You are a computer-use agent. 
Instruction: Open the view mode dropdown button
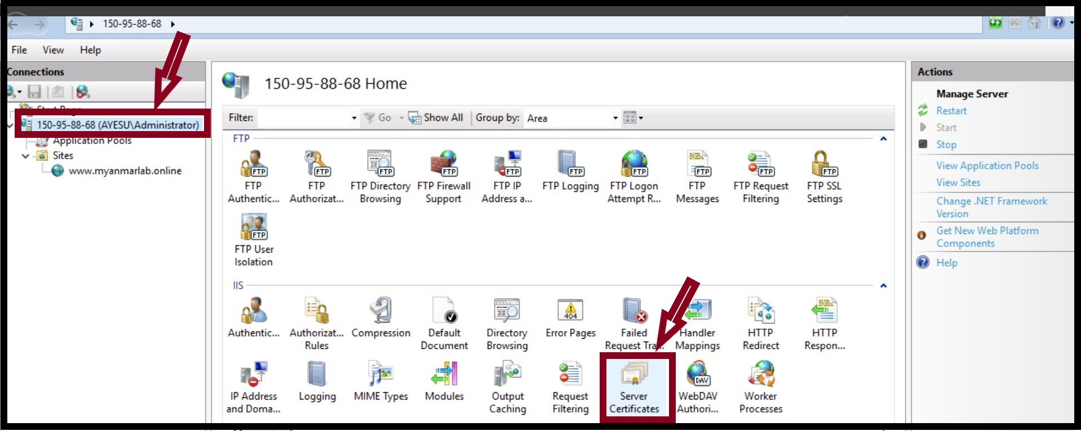click(633, 118)
